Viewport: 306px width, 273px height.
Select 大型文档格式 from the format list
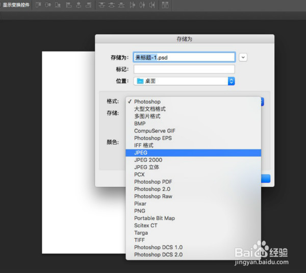(x=193, y=109)
